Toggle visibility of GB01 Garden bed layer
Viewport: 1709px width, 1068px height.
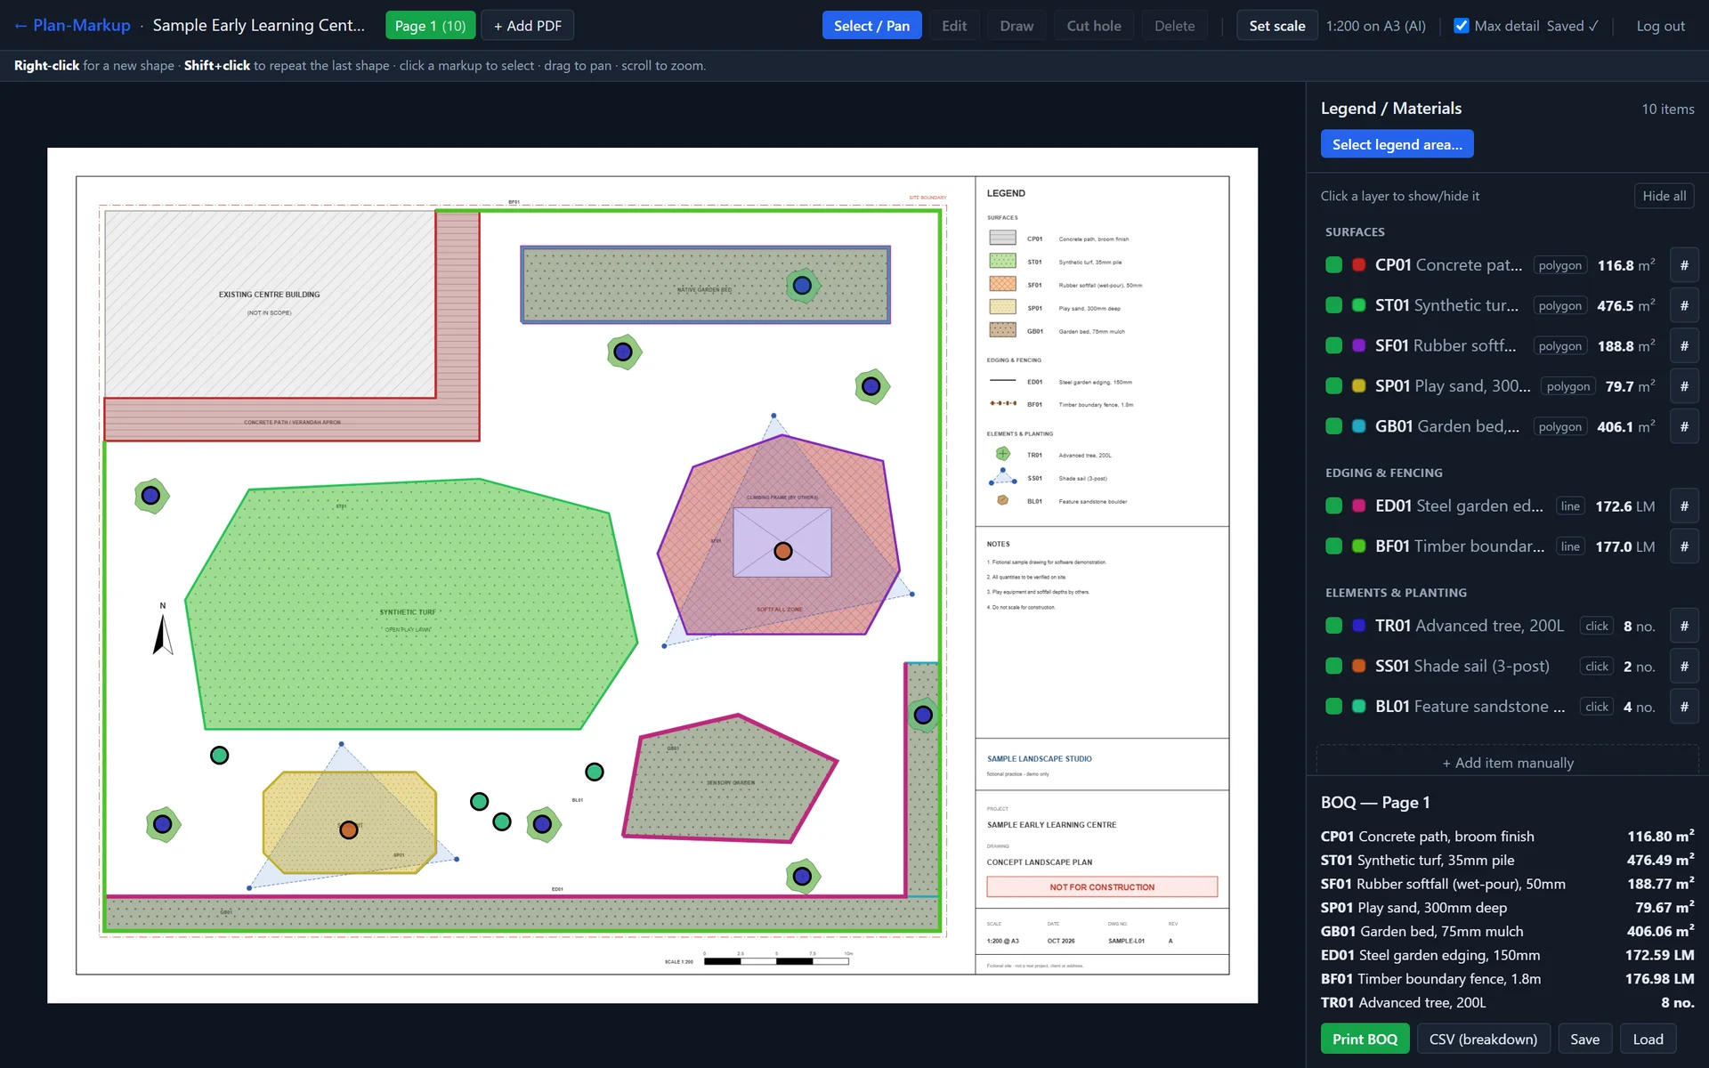coord(1333,426)
